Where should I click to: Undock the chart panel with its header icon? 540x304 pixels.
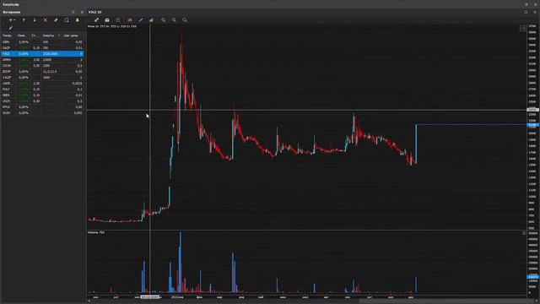point(526,12)
